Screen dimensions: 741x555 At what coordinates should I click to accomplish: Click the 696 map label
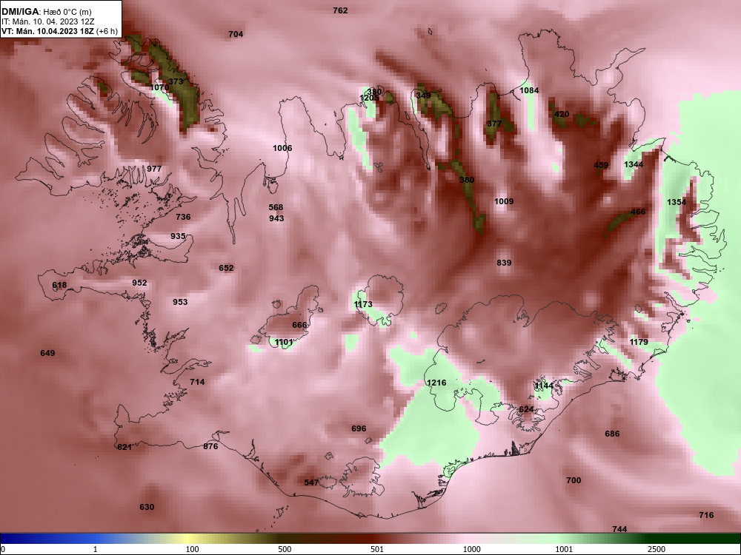point(359,428)
